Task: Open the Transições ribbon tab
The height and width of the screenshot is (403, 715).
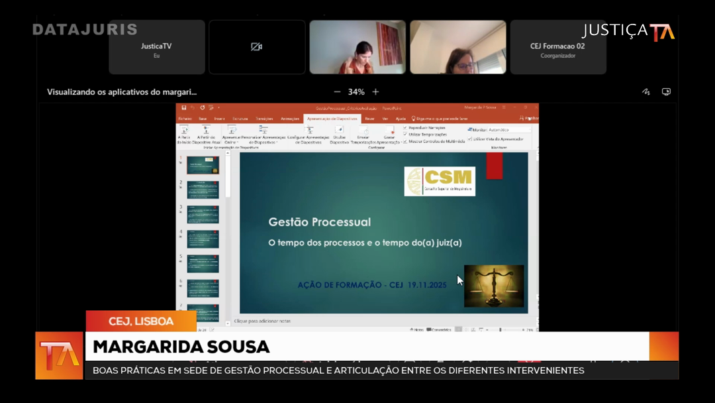Action: [x=264, y=119]
